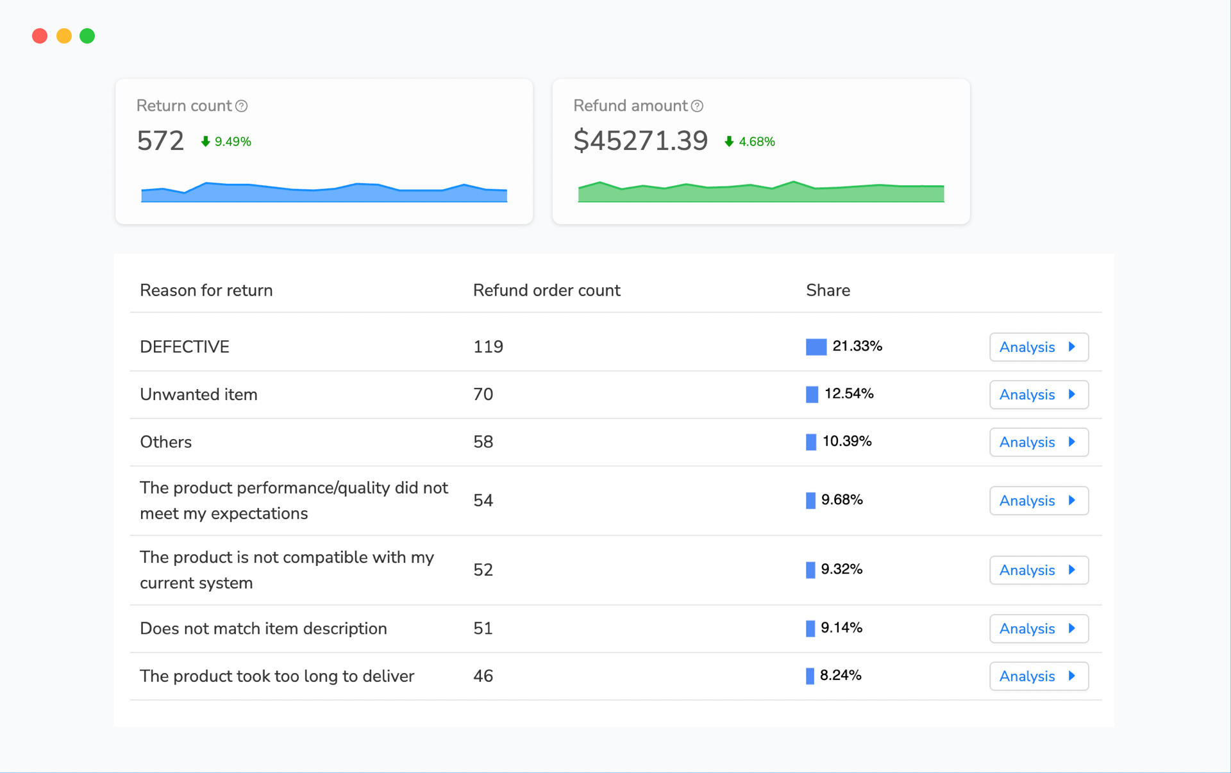This screenshot has height=773, width=1231.
Task: Click the green down arrow beside 9.49%
Action: pos(206,141)
